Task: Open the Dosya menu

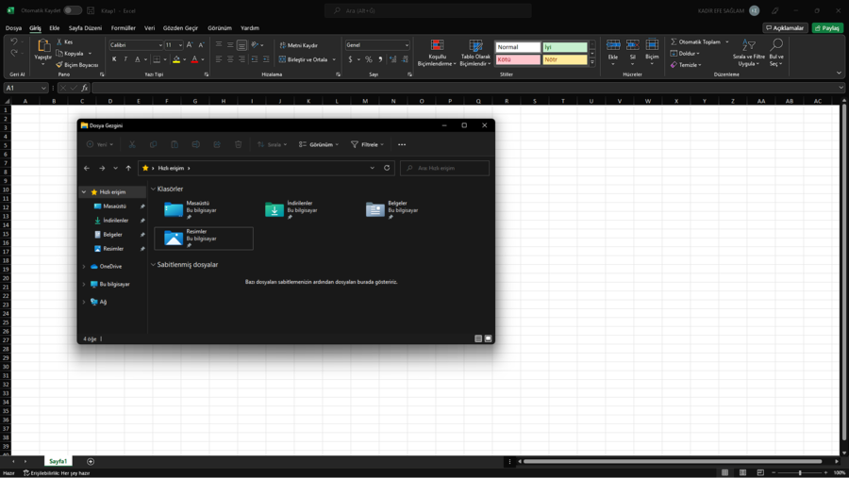Action: tap(13, 28)
